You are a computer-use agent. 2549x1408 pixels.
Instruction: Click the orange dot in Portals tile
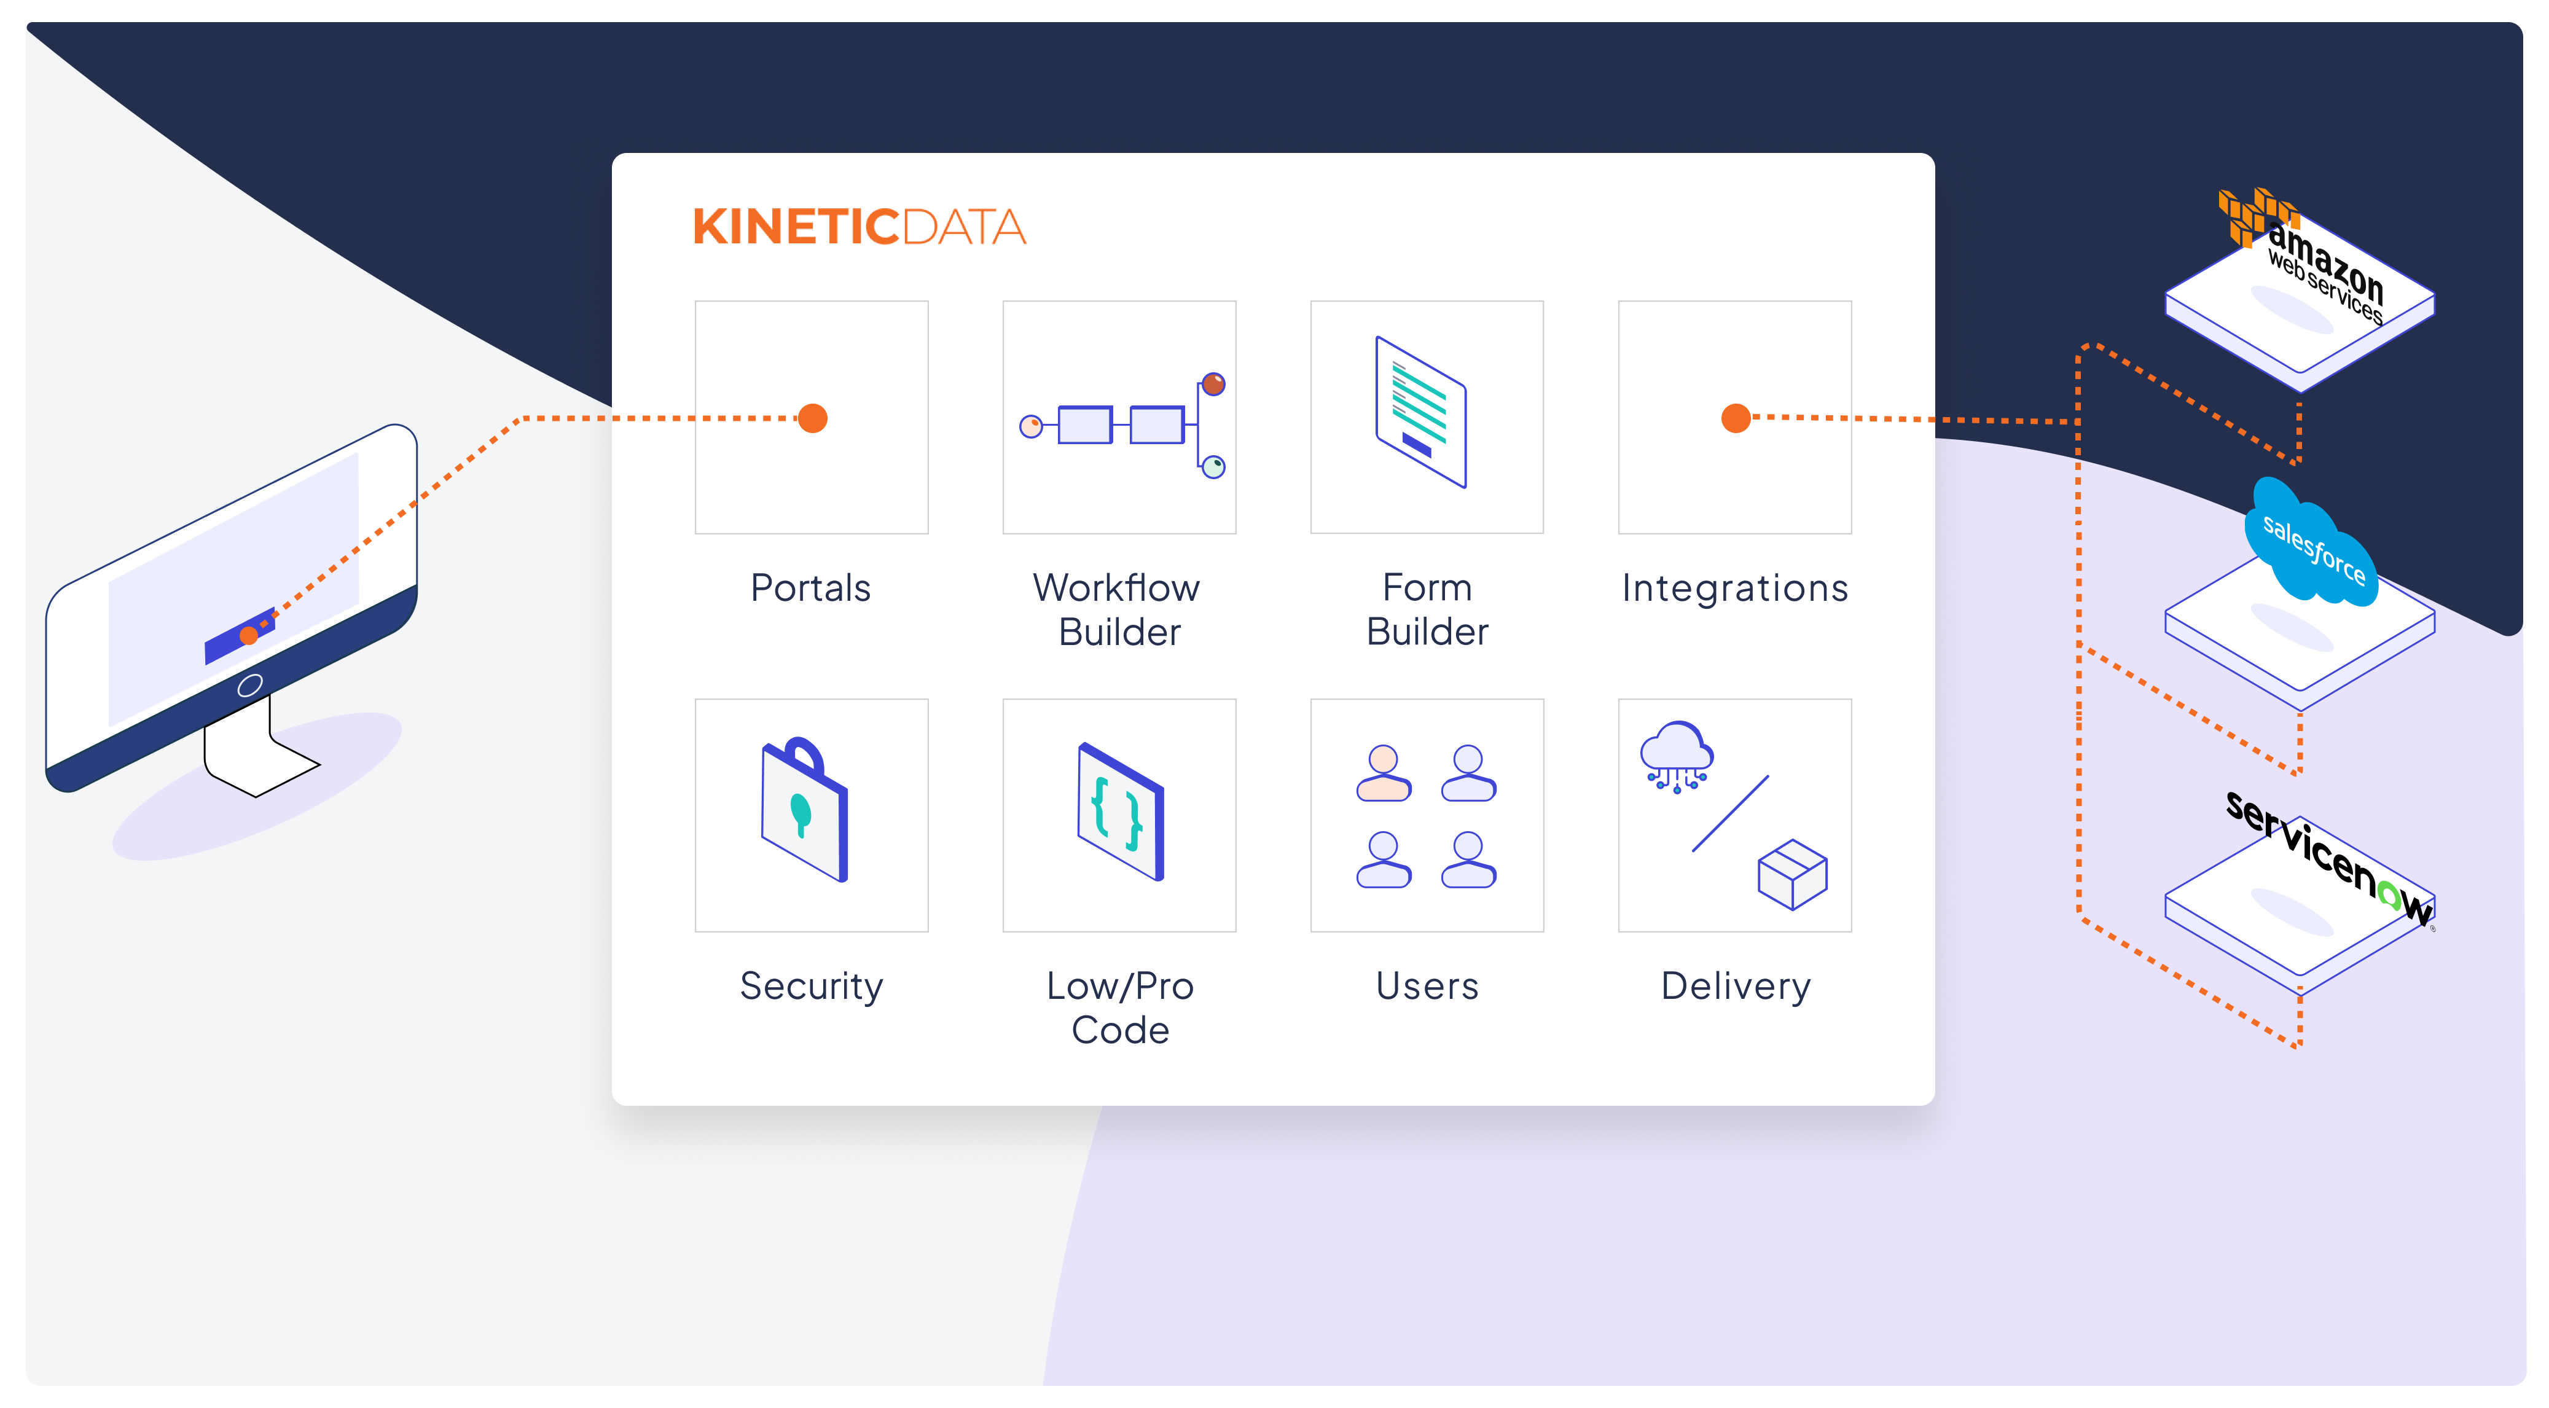click(x=812, y=418)
